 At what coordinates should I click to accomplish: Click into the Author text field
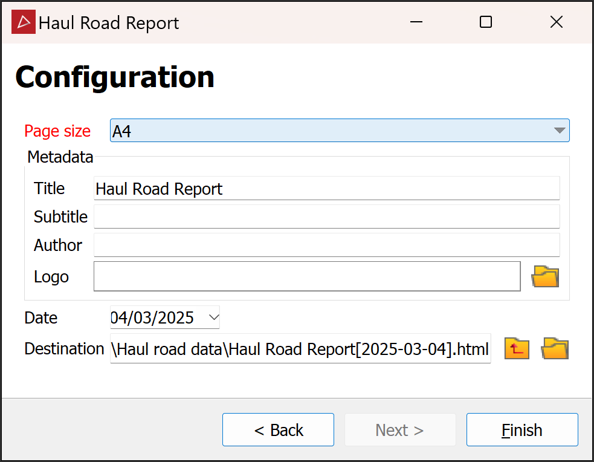click(x=326, y=245)
